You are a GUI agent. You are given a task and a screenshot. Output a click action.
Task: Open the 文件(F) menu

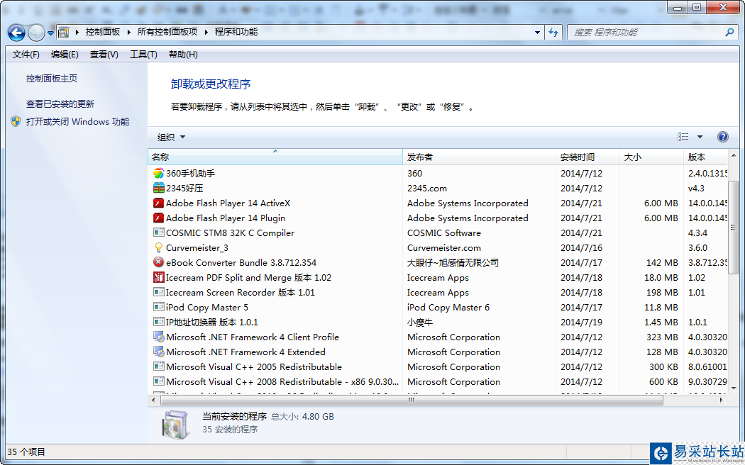[26, 55]
